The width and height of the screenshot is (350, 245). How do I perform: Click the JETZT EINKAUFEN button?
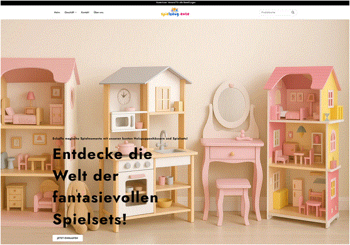click(67, 238)
